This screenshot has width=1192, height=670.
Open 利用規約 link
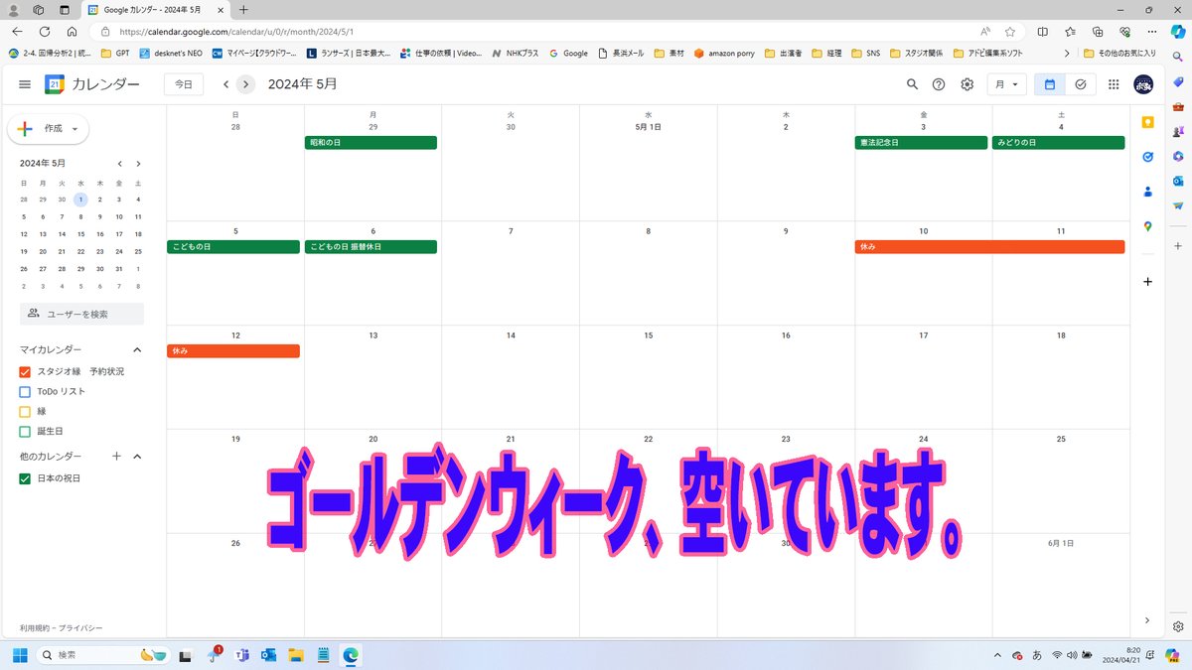[x=36, y=628]
